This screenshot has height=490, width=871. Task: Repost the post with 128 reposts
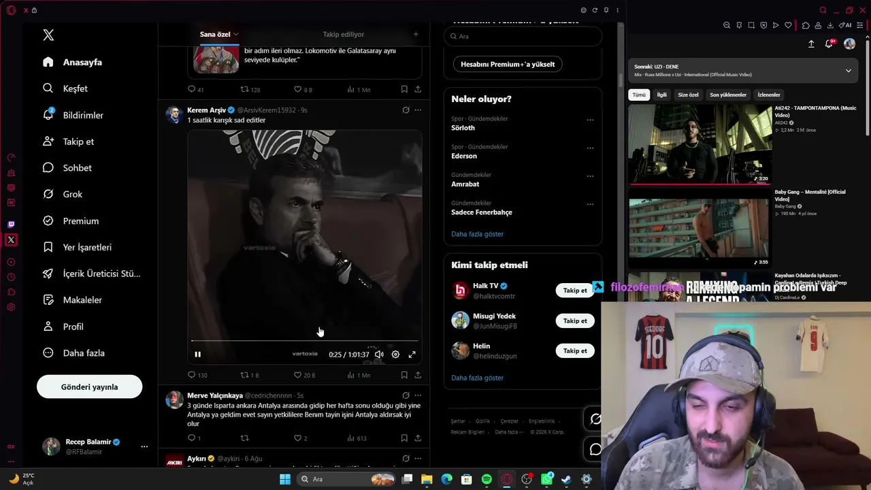(250, 89)
